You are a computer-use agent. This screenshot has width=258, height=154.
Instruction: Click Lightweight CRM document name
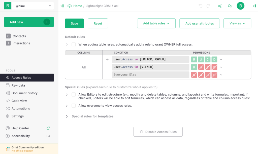(x=98, y=6)
